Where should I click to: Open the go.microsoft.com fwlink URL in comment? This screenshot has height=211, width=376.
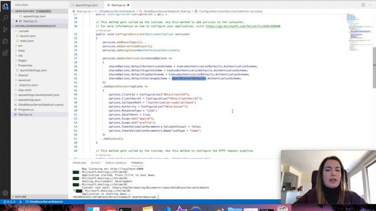point(243,26)
